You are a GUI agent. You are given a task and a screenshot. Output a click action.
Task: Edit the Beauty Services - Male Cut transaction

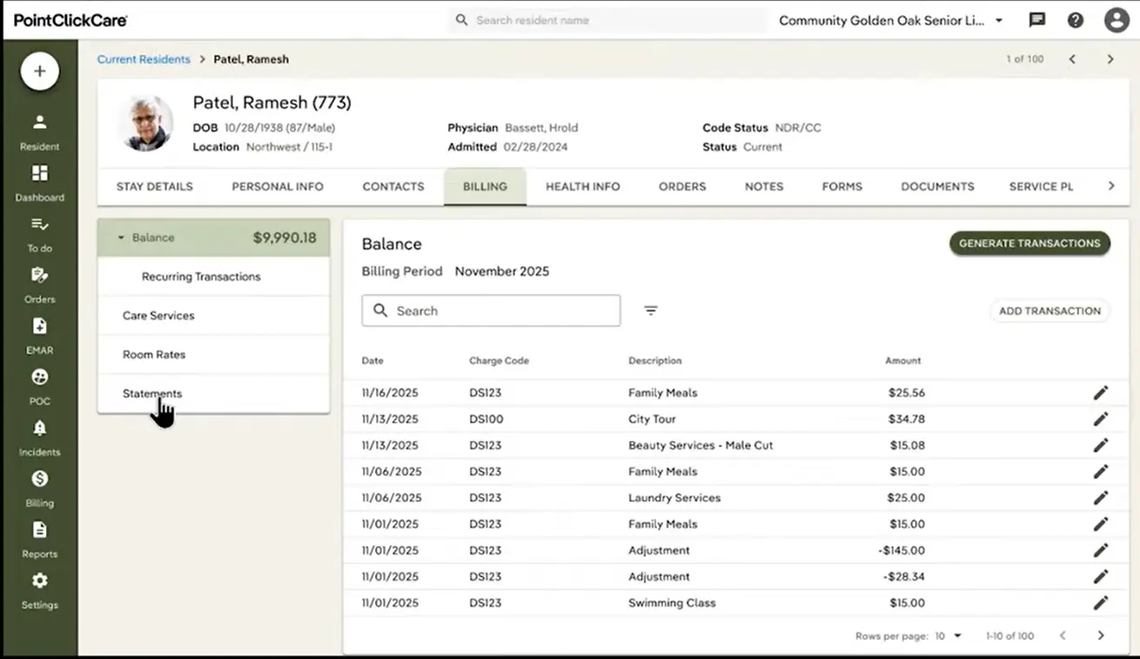point(1101,445)
